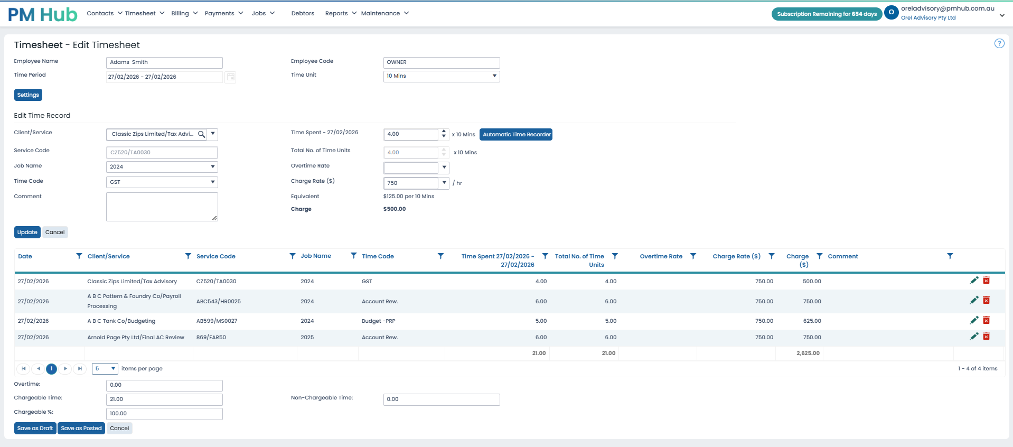Open the Billing menu
The image size is (1013, 447).
(184, 13)
